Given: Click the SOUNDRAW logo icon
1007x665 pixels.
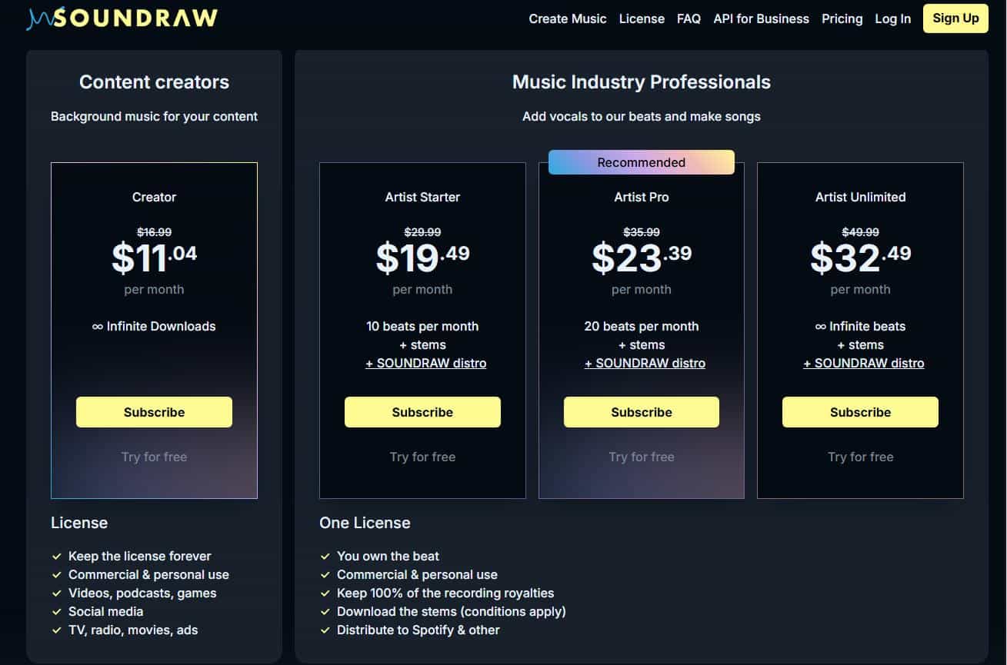Looking at the screenshot, I should [38, 18].
